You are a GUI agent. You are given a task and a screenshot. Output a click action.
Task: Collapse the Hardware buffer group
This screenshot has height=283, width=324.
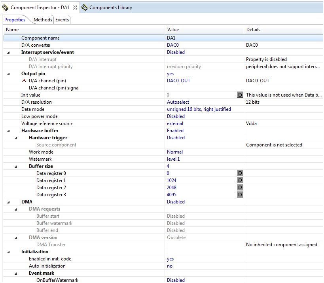9,131
